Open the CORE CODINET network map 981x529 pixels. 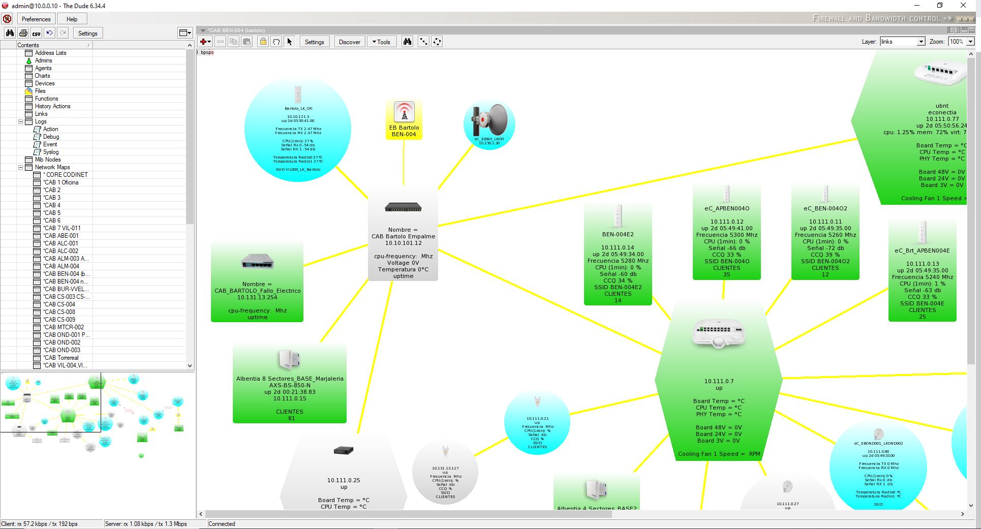(66, 175)
